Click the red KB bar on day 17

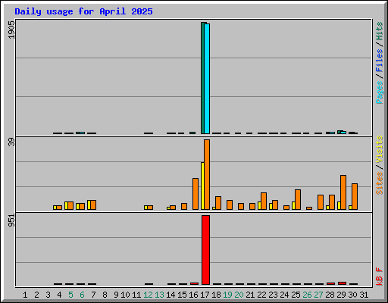click(205, 250)
